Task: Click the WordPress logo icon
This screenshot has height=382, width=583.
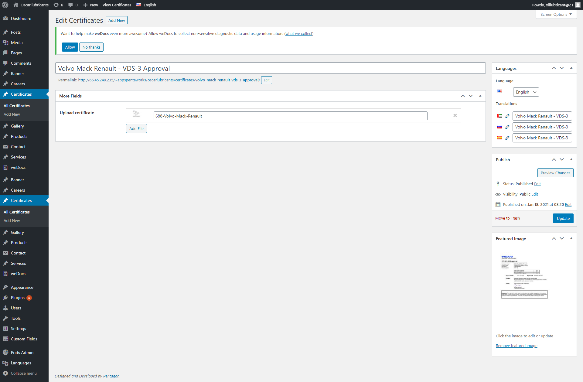Action: click(5, 5)
